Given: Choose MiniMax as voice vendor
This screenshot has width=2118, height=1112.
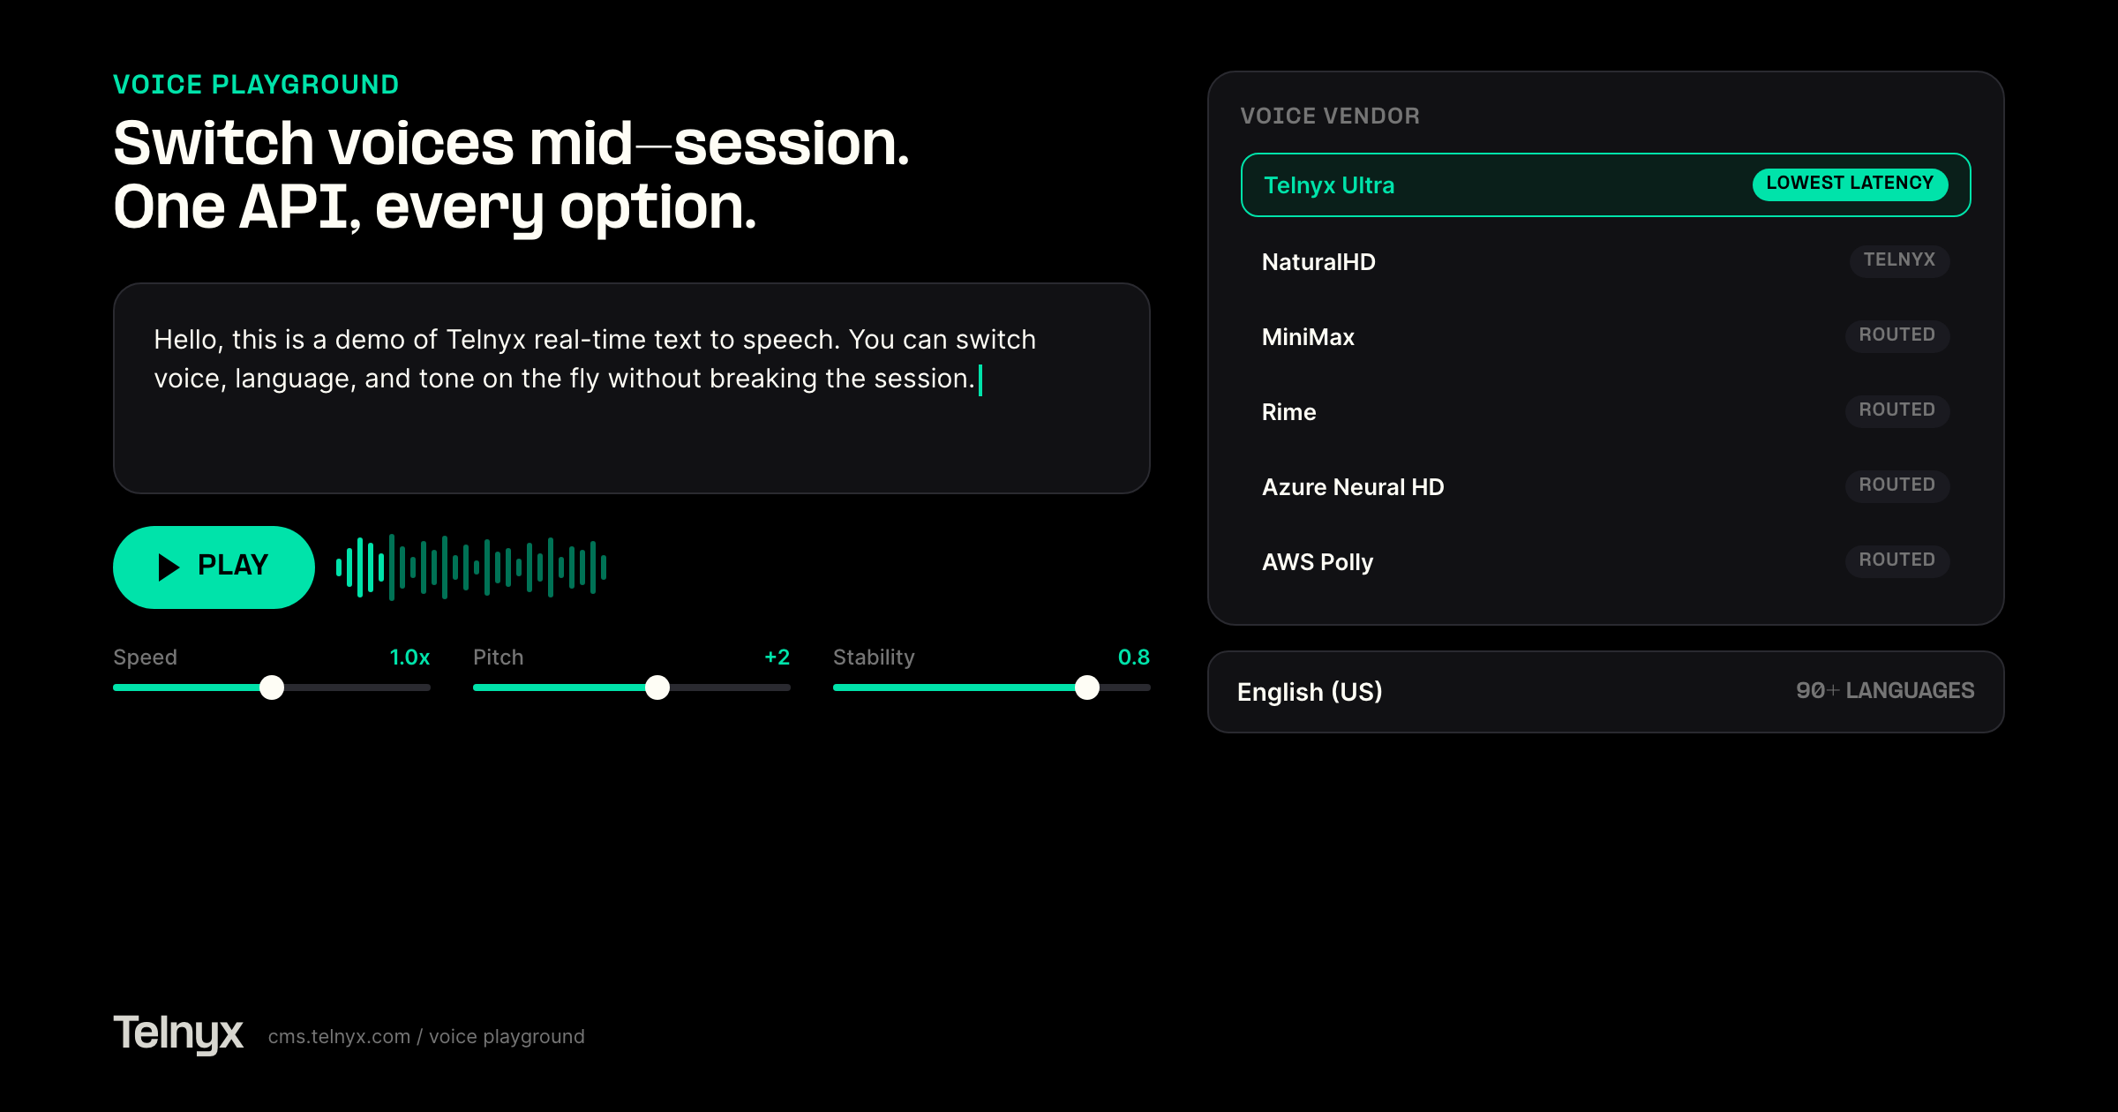Looking at the screenshot, I should point(1605,336).
